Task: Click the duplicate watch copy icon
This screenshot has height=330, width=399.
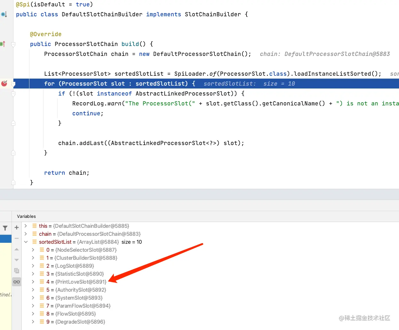Action: coord(17,271)
